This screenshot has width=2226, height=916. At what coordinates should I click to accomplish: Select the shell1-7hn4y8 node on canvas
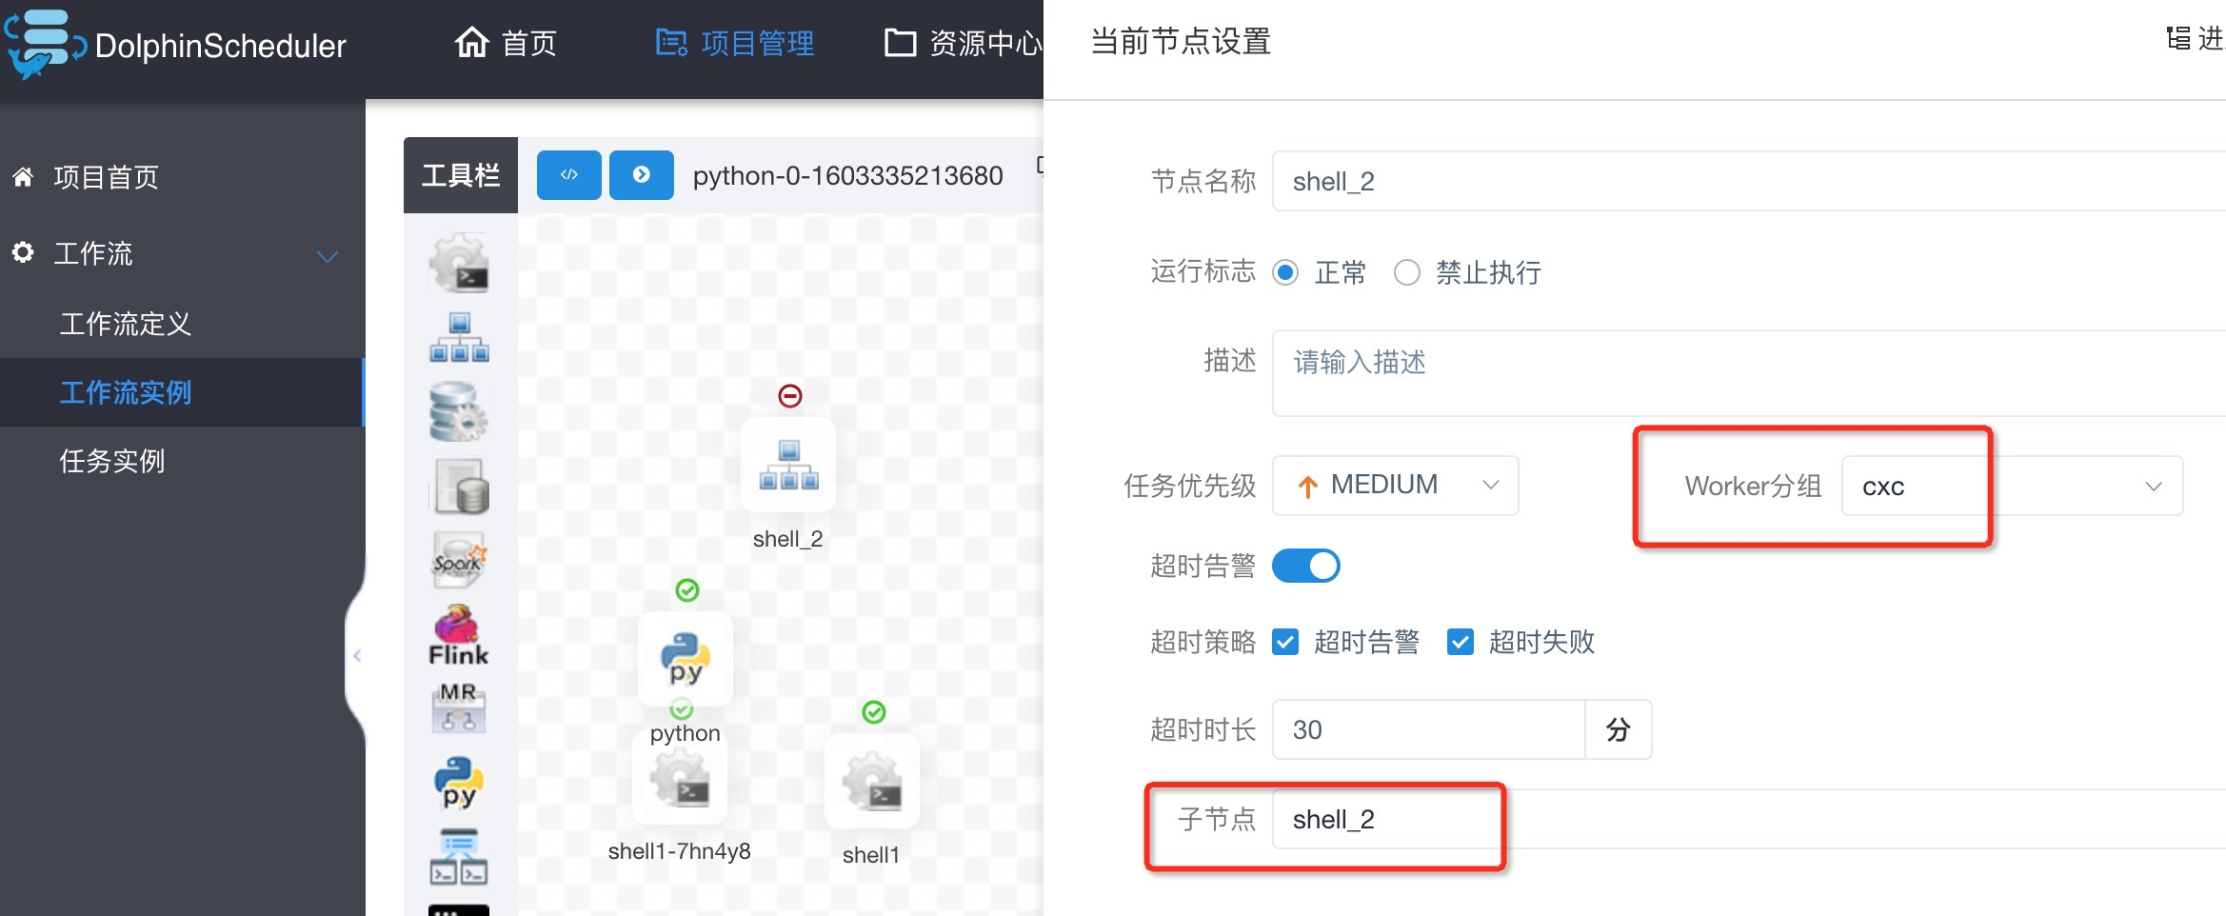[x=680, y=779]
